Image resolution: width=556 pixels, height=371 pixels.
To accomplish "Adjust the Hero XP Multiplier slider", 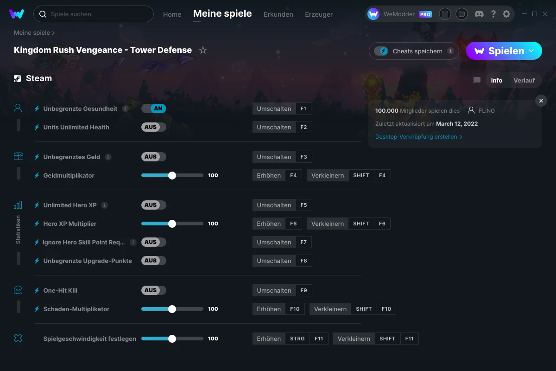I will [x=172, y=224].
